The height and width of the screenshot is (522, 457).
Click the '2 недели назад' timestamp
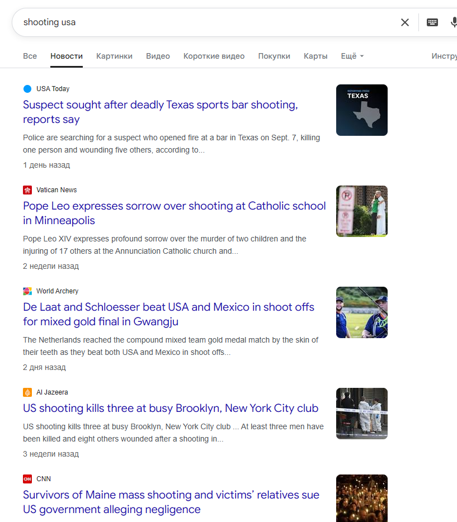[x=51, y=267]
